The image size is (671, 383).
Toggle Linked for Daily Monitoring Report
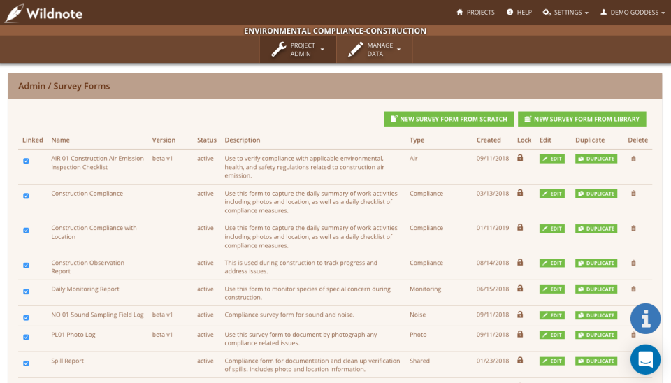26,292
